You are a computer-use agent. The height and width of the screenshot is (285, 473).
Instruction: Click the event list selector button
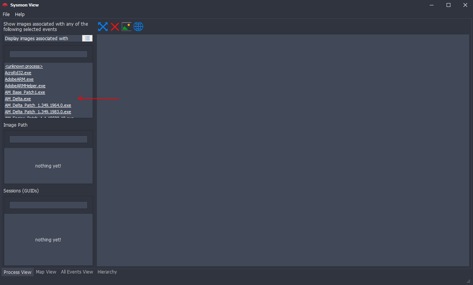(x=87, y=38)
